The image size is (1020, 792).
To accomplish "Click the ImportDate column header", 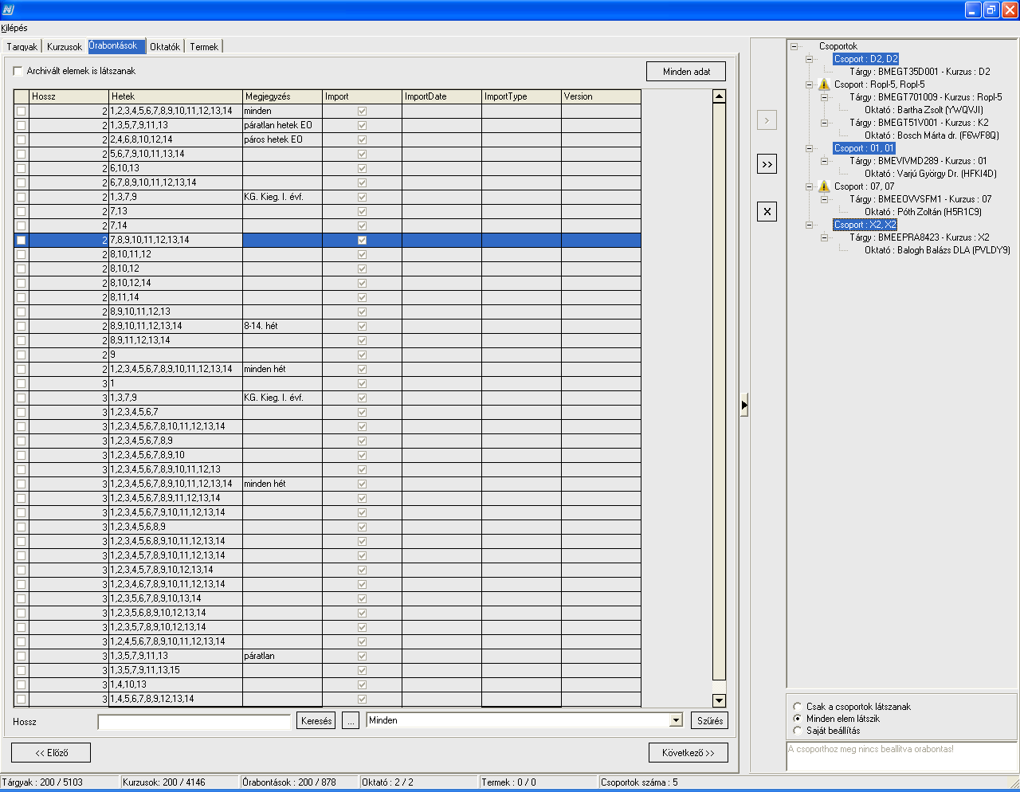I will tap(441, 96).
